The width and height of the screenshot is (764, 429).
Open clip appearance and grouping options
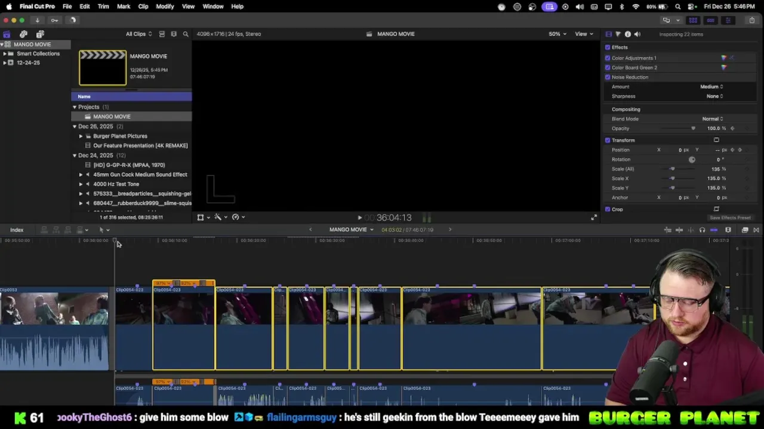click(174, 34)
